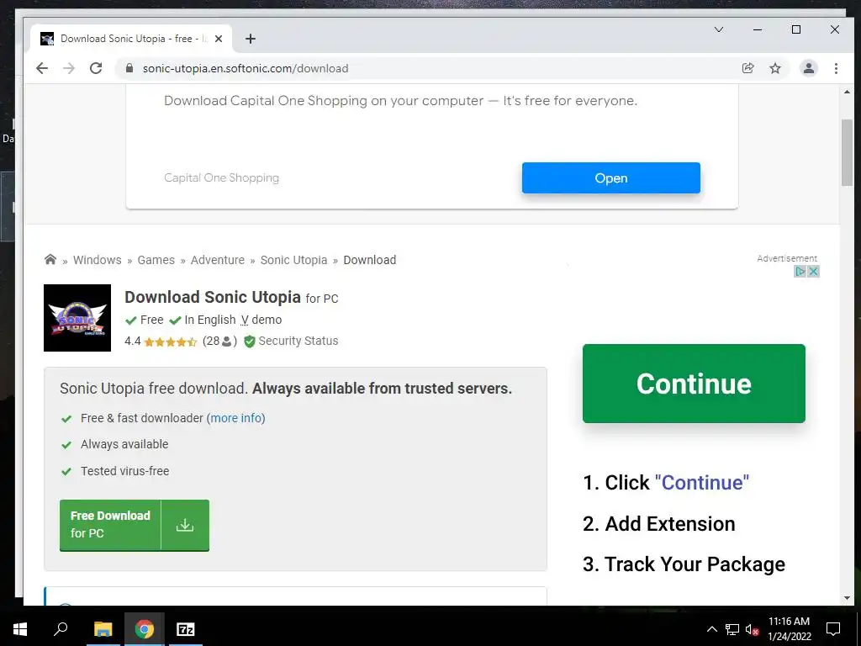Open the AdChoices triangle icon
This screenshot has height=646, width=861.
[800, 272]
